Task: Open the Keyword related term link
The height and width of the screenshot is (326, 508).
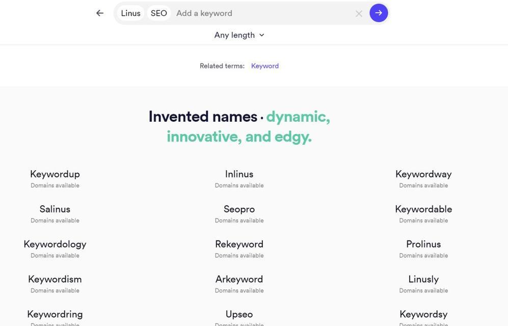Action: 264,66
